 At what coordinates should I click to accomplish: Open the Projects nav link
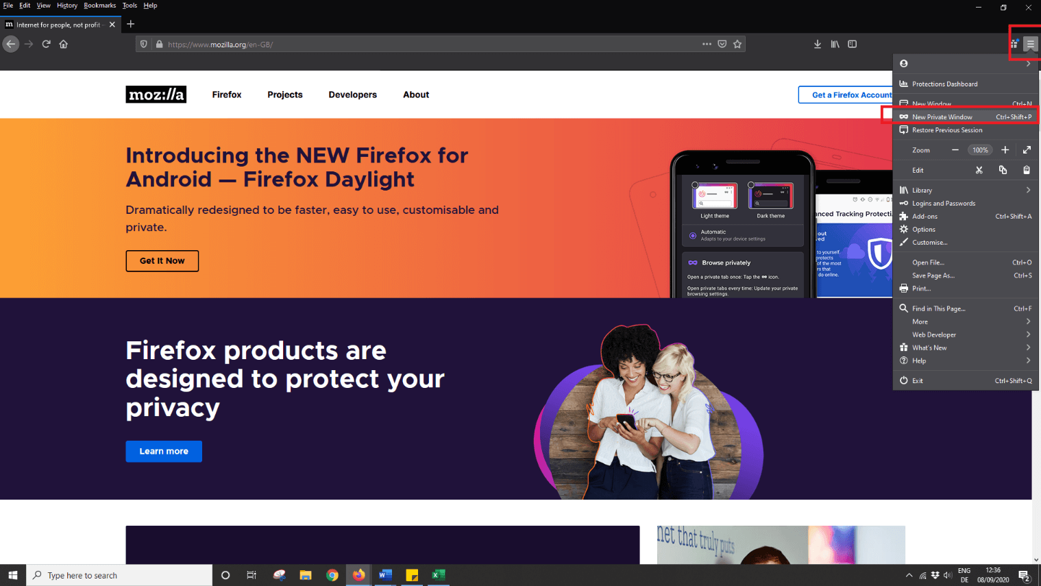click(285, 95)
